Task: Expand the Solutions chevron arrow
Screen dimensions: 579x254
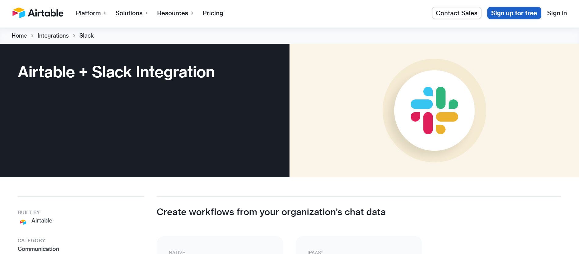Action: [147, 13]
